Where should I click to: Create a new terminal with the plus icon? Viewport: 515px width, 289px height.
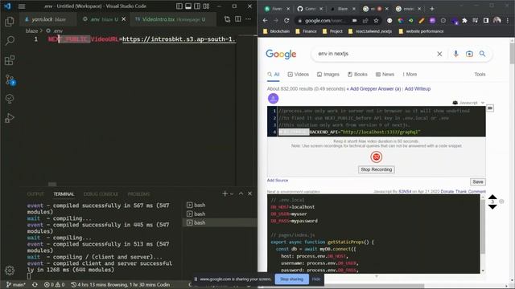[x=225, y=193]
